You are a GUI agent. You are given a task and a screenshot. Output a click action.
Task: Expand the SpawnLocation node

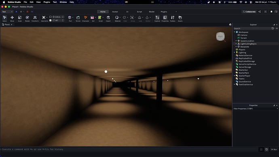click(236, 41)
